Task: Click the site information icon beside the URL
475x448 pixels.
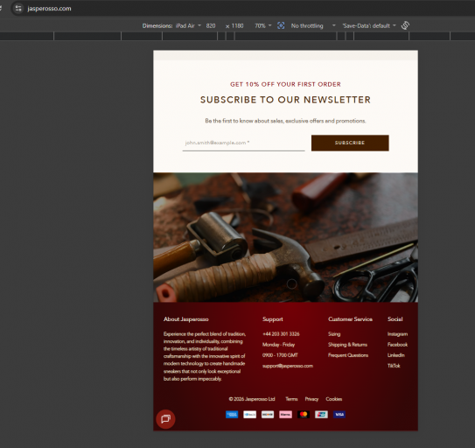Action: coord(18,9)
